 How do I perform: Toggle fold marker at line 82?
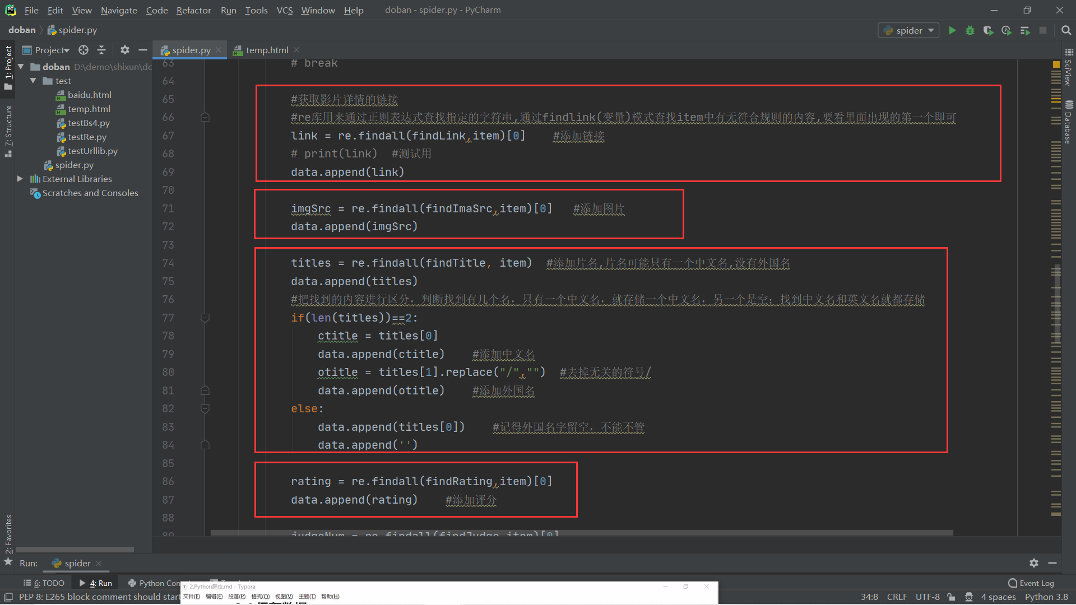coord(205,409)
